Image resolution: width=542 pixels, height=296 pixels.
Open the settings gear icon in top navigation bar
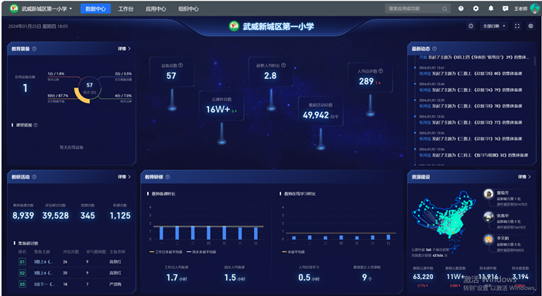click(476, 9)
